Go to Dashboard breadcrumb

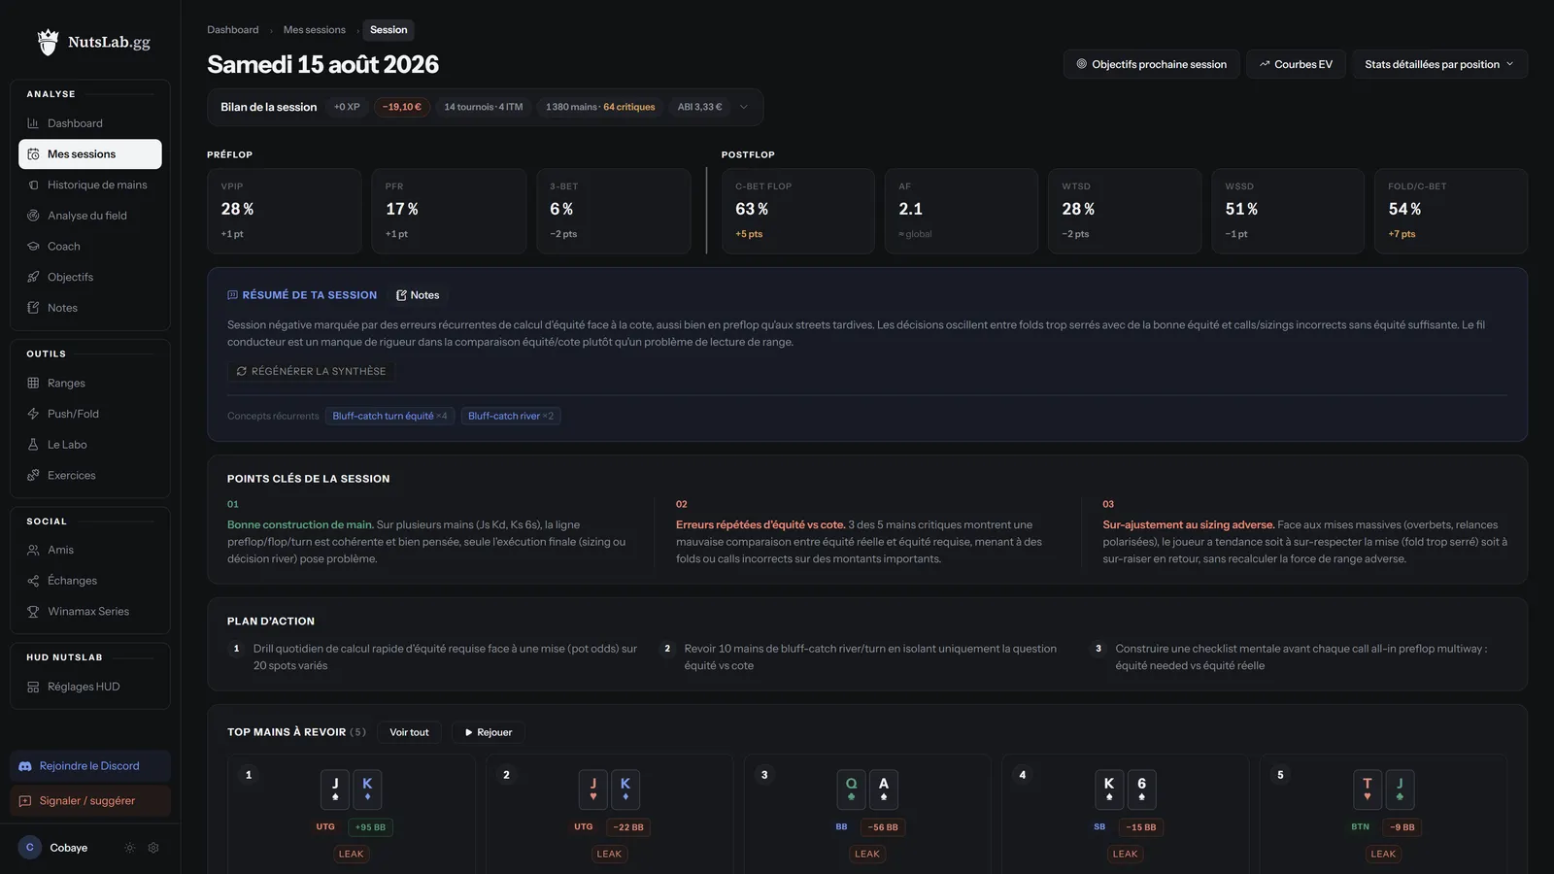(x=233, y=30)
